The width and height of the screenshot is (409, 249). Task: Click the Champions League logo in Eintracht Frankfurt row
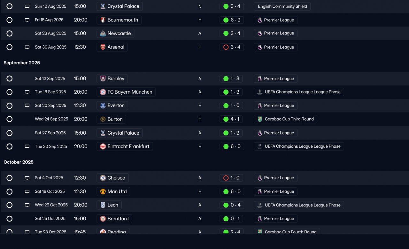coord(260,146)
